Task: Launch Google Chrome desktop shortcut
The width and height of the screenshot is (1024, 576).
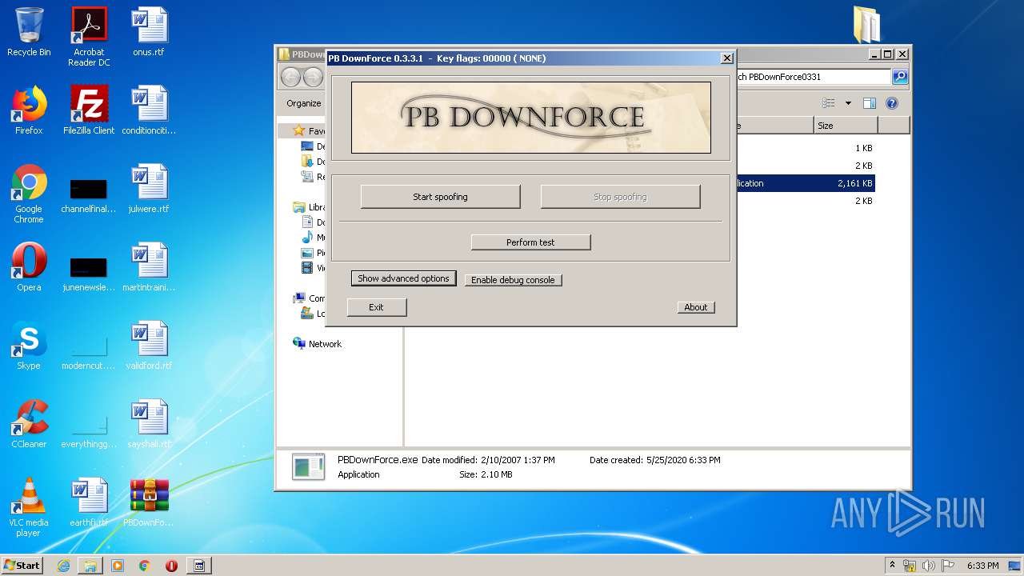Action: coord(29,194)
